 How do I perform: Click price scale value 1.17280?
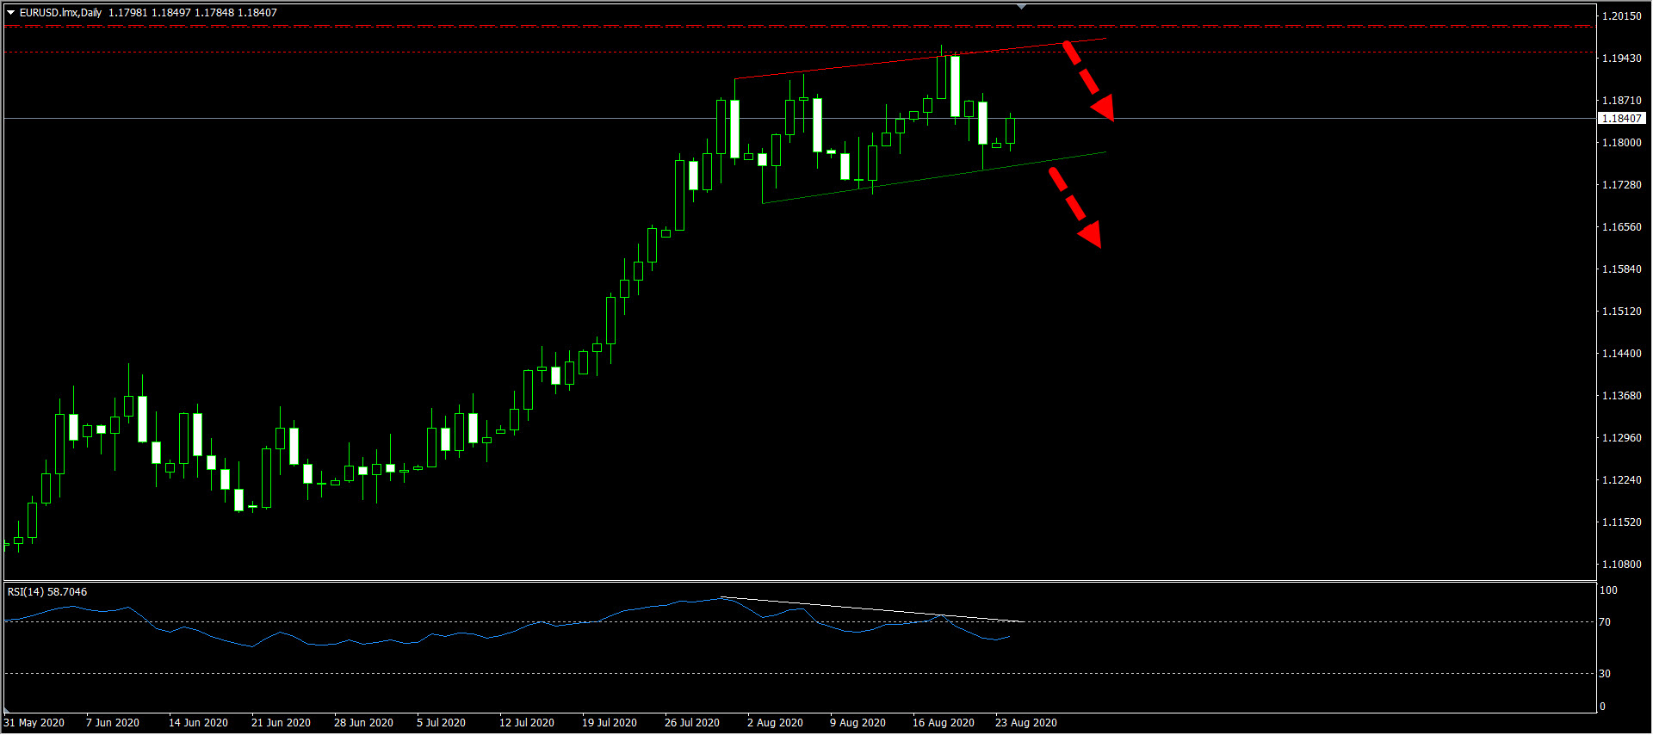(x=1622, y=185)
